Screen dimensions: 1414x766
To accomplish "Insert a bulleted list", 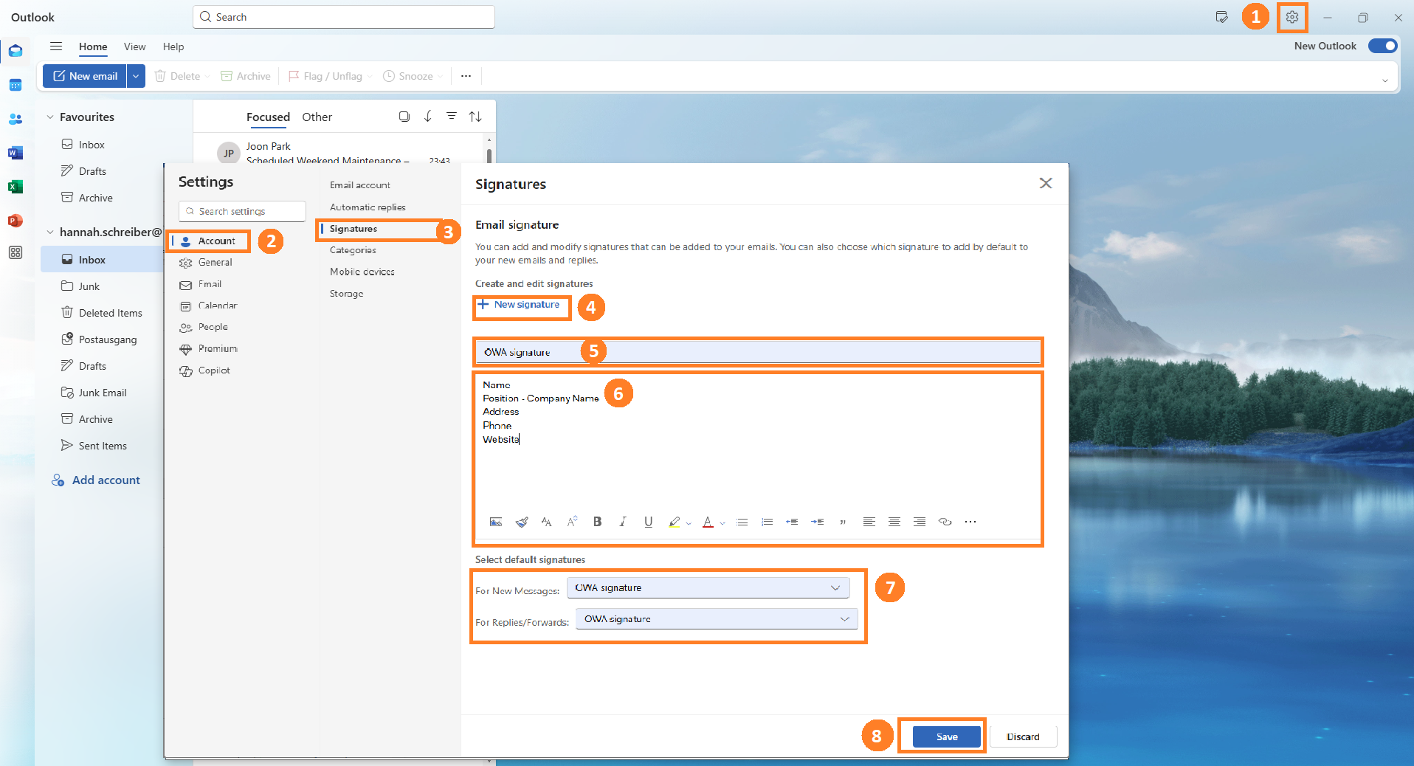I will (742, 522).
